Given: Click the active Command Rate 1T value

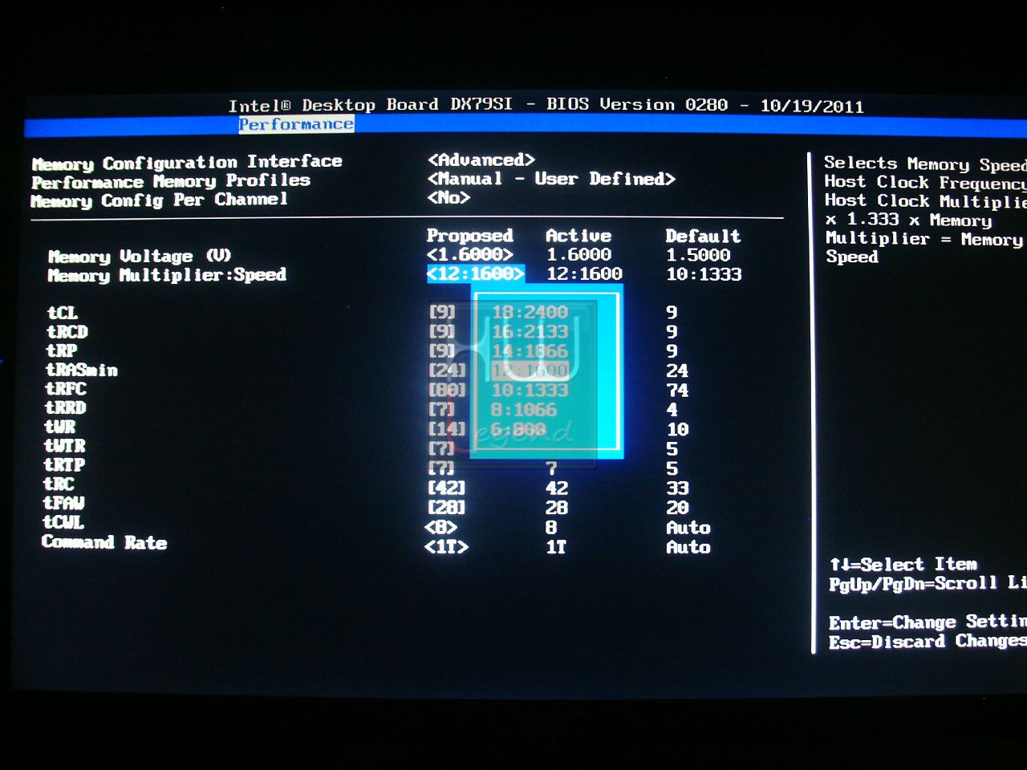Looking at the screenshot, I should click(x=556, y=547).
